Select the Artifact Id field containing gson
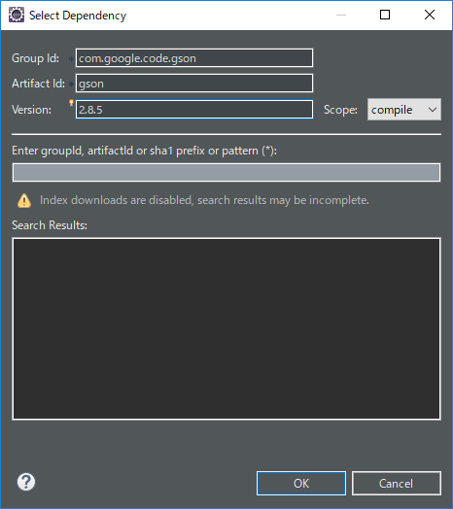Image resolution: width=453 pixels, height=509 pixels. 194,84
